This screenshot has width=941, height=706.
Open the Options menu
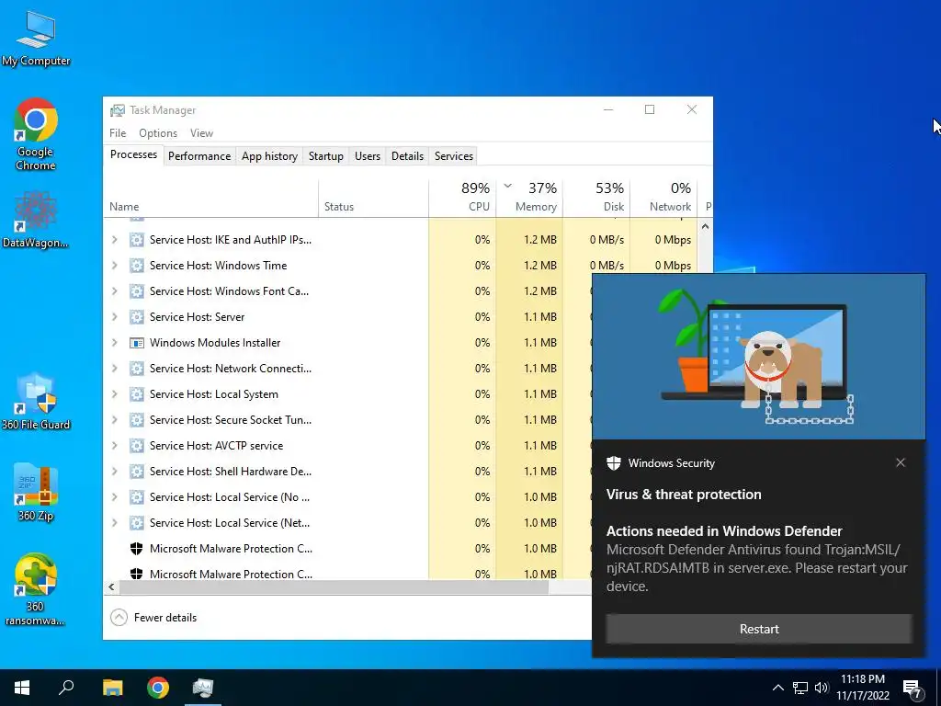click(158, 133)
